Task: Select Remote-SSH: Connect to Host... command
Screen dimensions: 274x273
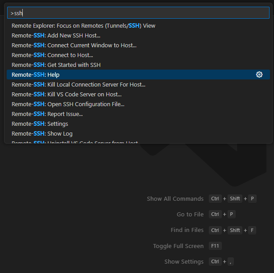Action: [x=138, y=55]
